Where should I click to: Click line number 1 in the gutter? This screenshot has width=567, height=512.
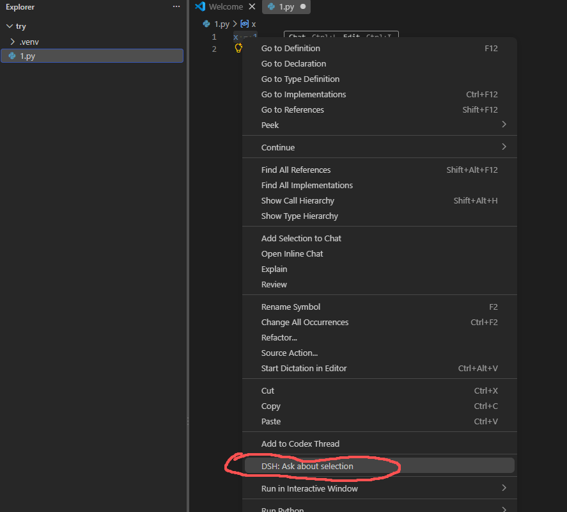(214, 37)
